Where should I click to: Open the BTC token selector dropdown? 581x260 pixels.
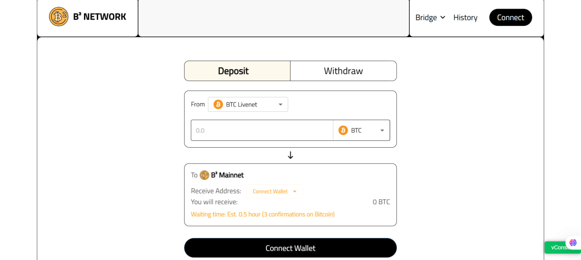click(x=361, y=130)
